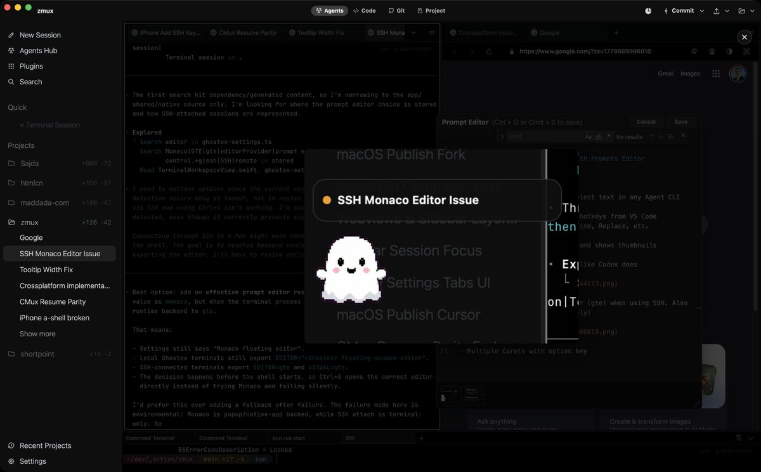
Task: Close the Find bar
Action: [x=683, y=136]
